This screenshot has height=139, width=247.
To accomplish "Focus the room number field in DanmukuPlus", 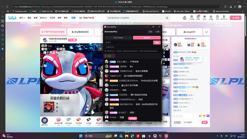I will pos(129,43).
